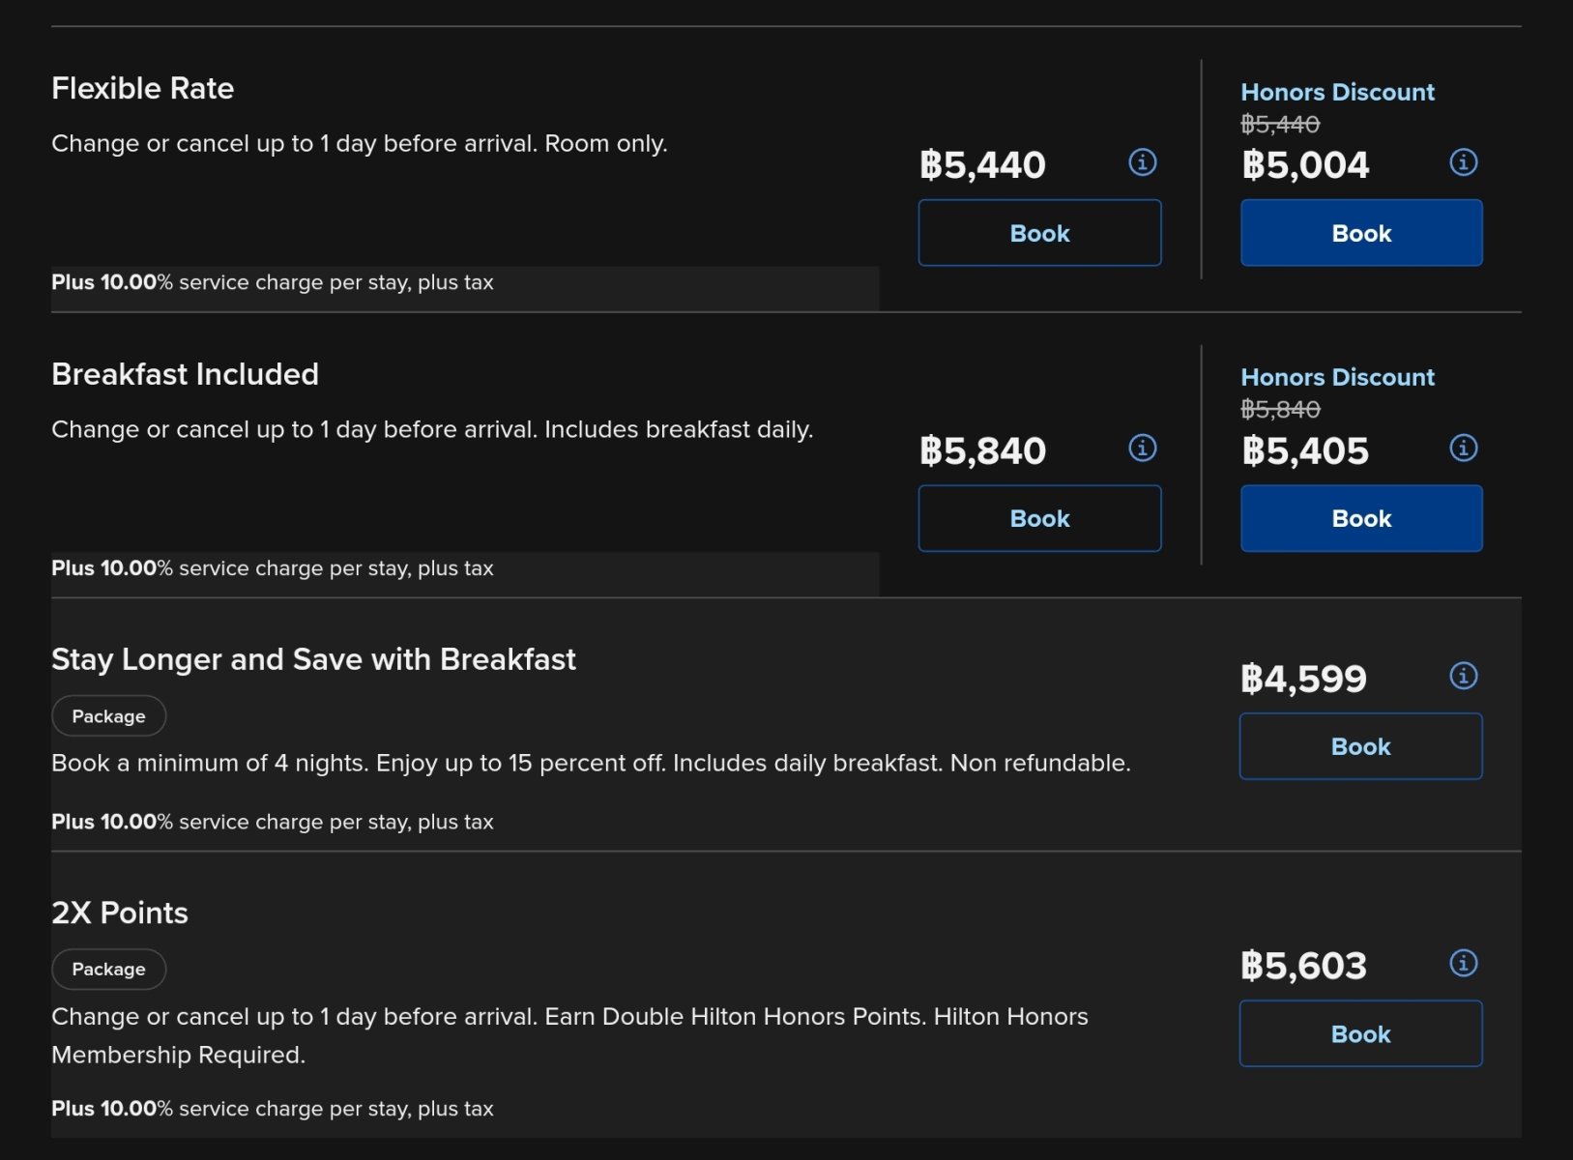Click the Breakfast Included heading
The image size is (1573, 1160).
point(185,374)
